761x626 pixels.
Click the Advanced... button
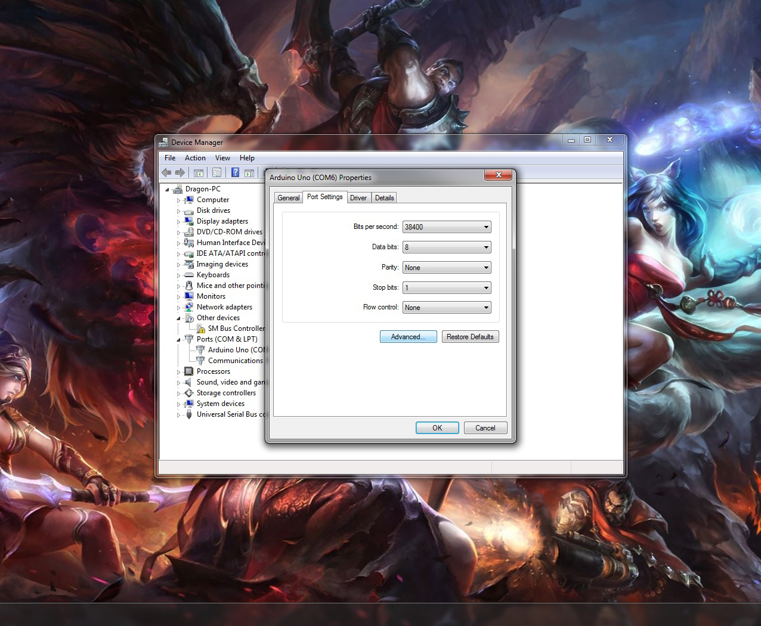tap(409, 337)
